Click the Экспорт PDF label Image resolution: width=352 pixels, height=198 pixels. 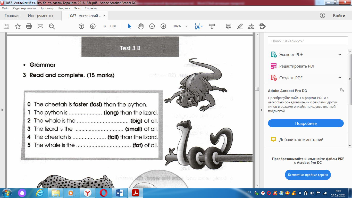tap(291, 55)
